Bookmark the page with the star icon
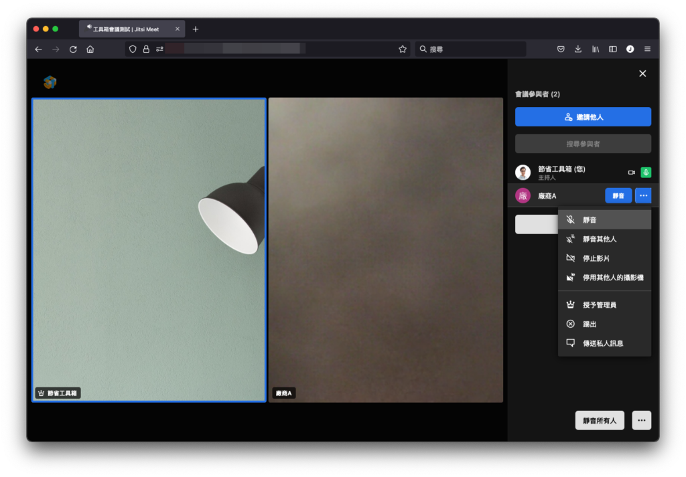Viewport: 686px width, 477px height. point(403,50)
